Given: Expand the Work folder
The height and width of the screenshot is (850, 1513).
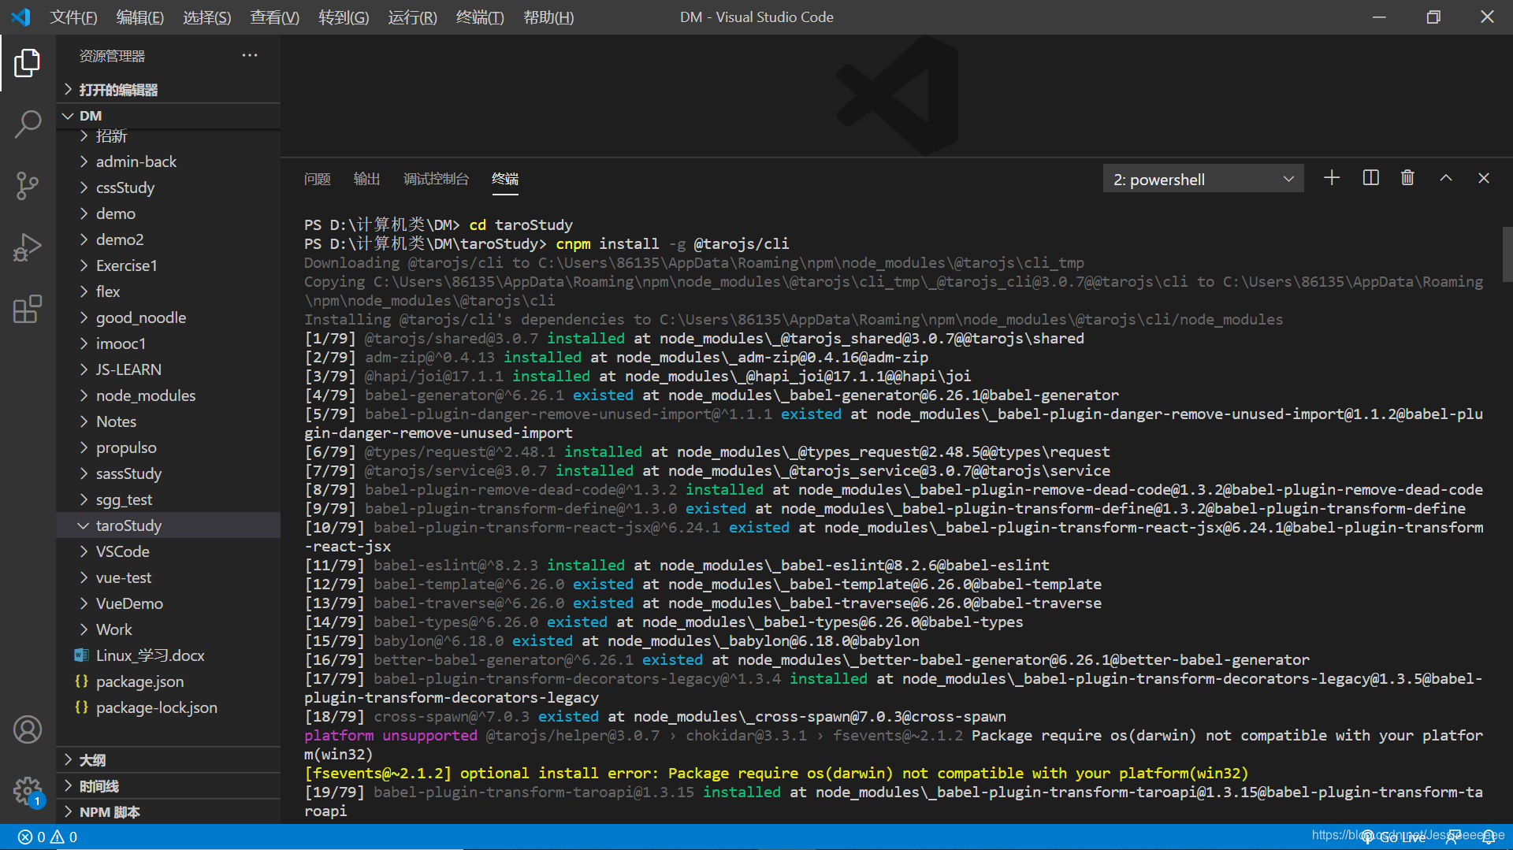Looking at the screenshot, I should click(x=169, y=629).
